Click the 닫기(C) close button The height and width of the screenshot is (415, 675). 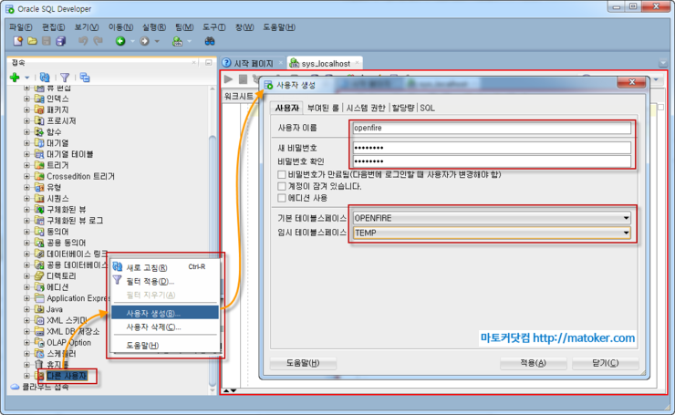606,363
